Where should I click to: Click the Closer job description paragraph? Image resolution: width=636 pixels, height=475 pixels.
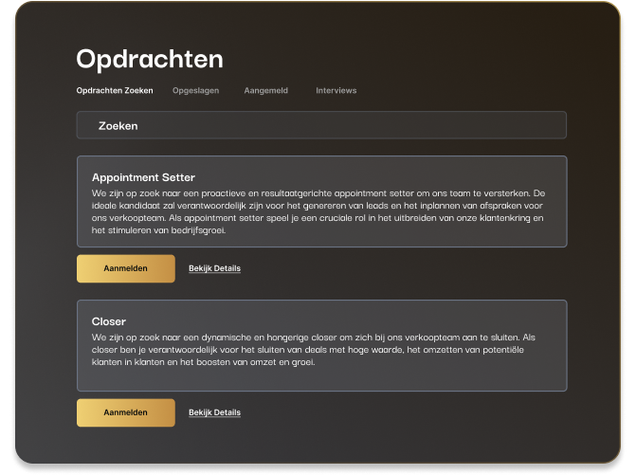point(321,349)
